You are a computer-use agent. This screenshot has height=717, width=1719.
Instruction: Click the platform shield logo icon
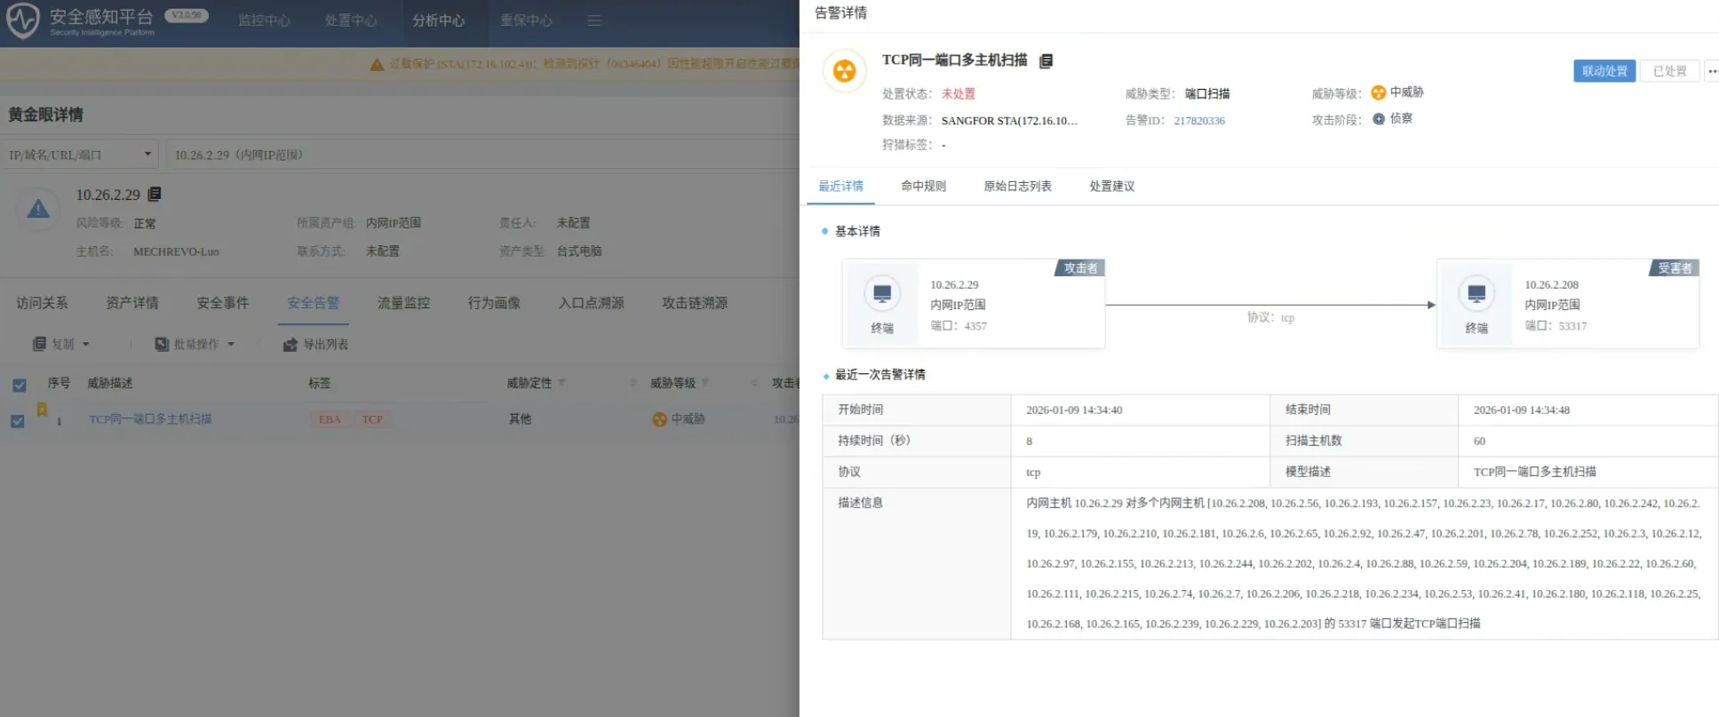(x=23, y=20)
